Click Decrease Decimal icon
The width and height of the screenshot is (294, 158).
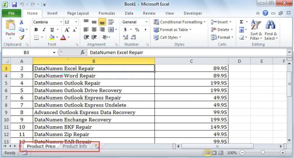[x=133, y=37]
